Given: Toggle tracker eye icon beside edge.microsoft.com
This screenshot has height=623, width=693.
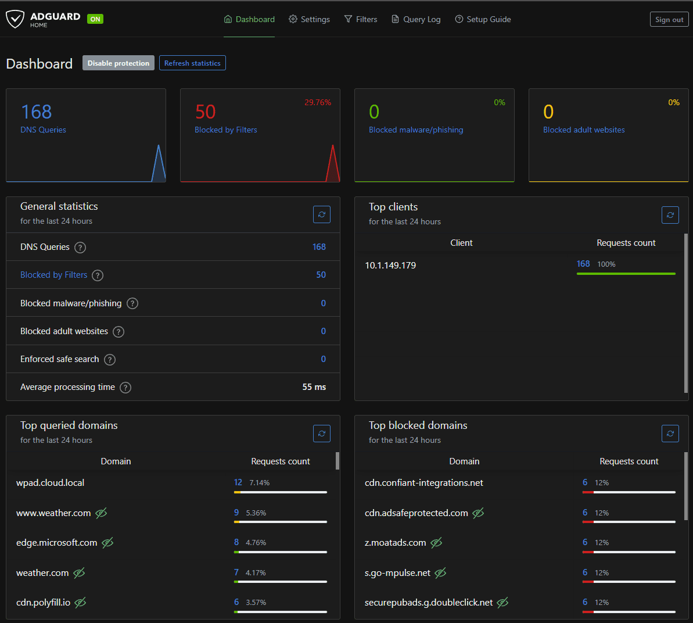Looking at the screenshot, I should click(x=107, y=543).
